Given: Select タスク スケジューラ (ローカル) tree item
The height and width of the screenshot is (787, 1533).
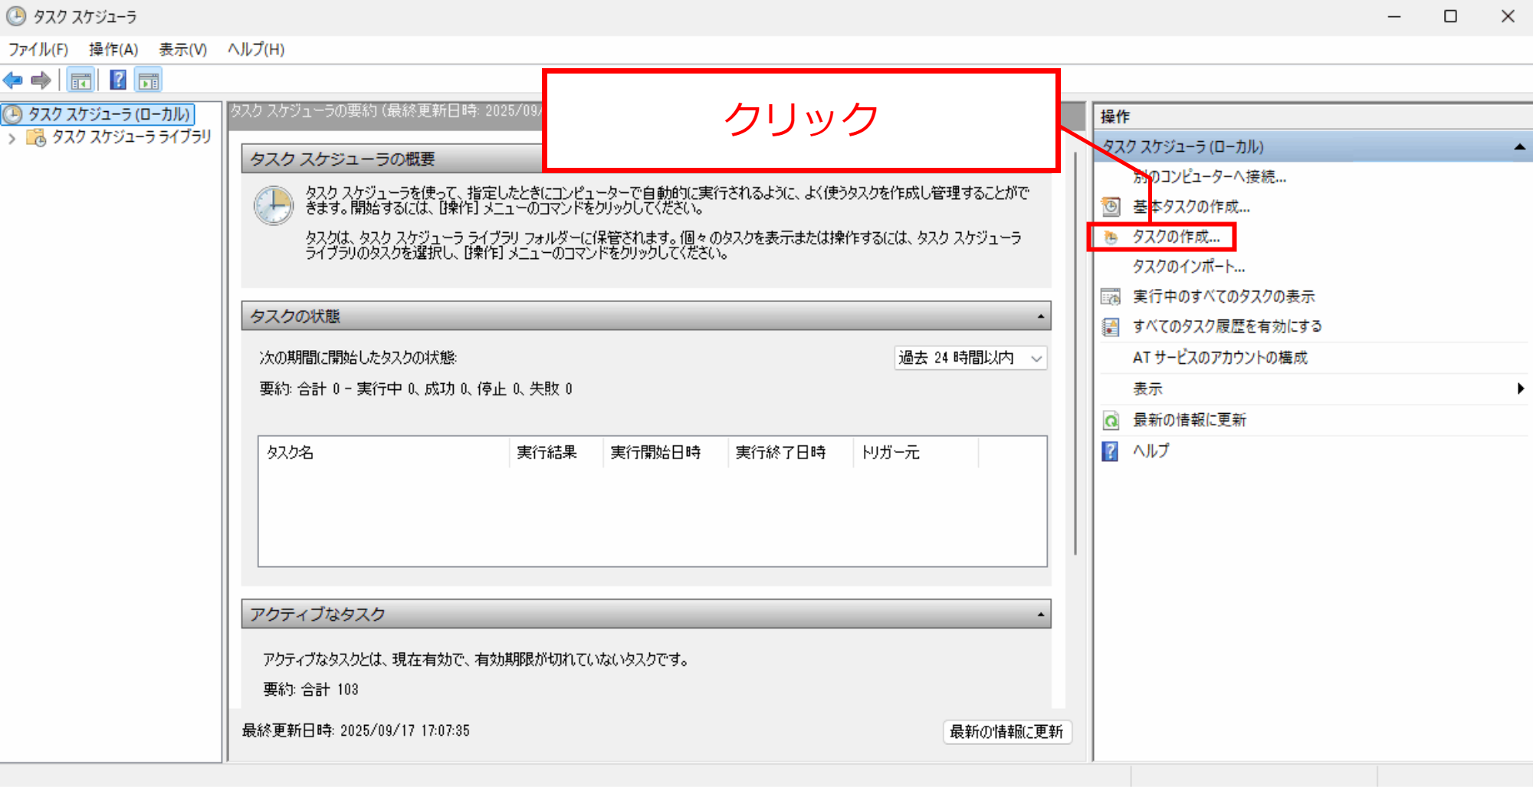Looking at the screenshot, I should click(x=109, y=114).
